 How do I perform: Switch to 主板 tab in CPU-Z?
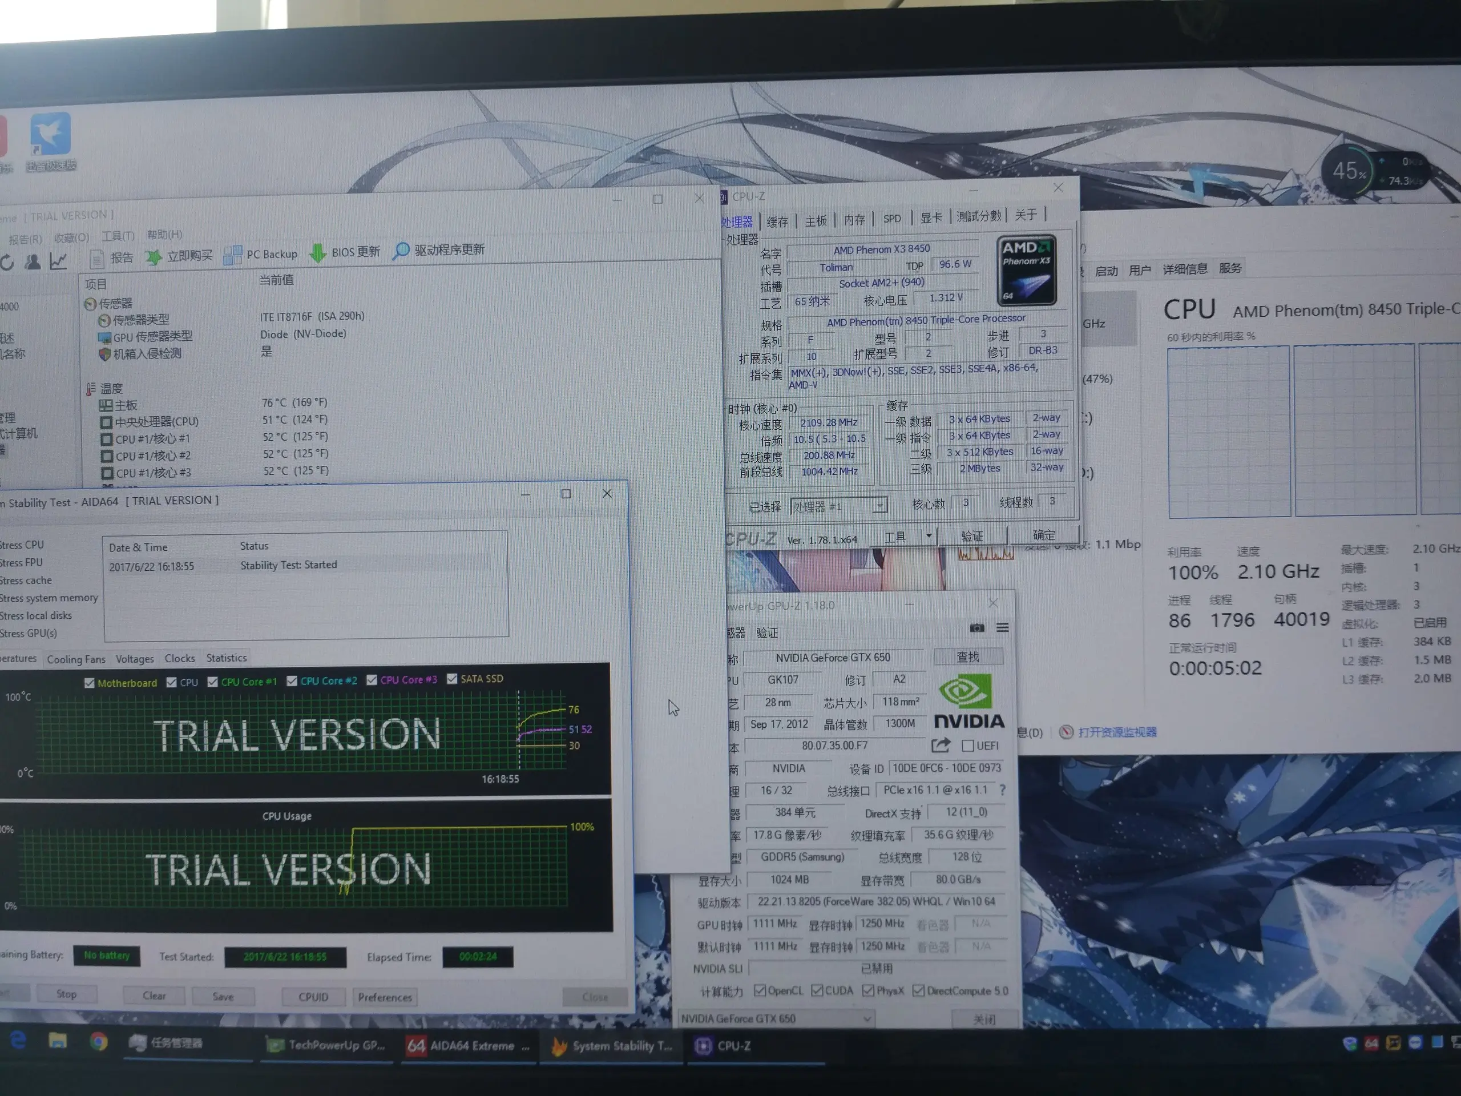[x=816, y=221]
